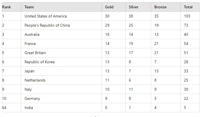Click India's rank cell showing 64
This screenshot has height=117, width=203.
tap(4, 108)
